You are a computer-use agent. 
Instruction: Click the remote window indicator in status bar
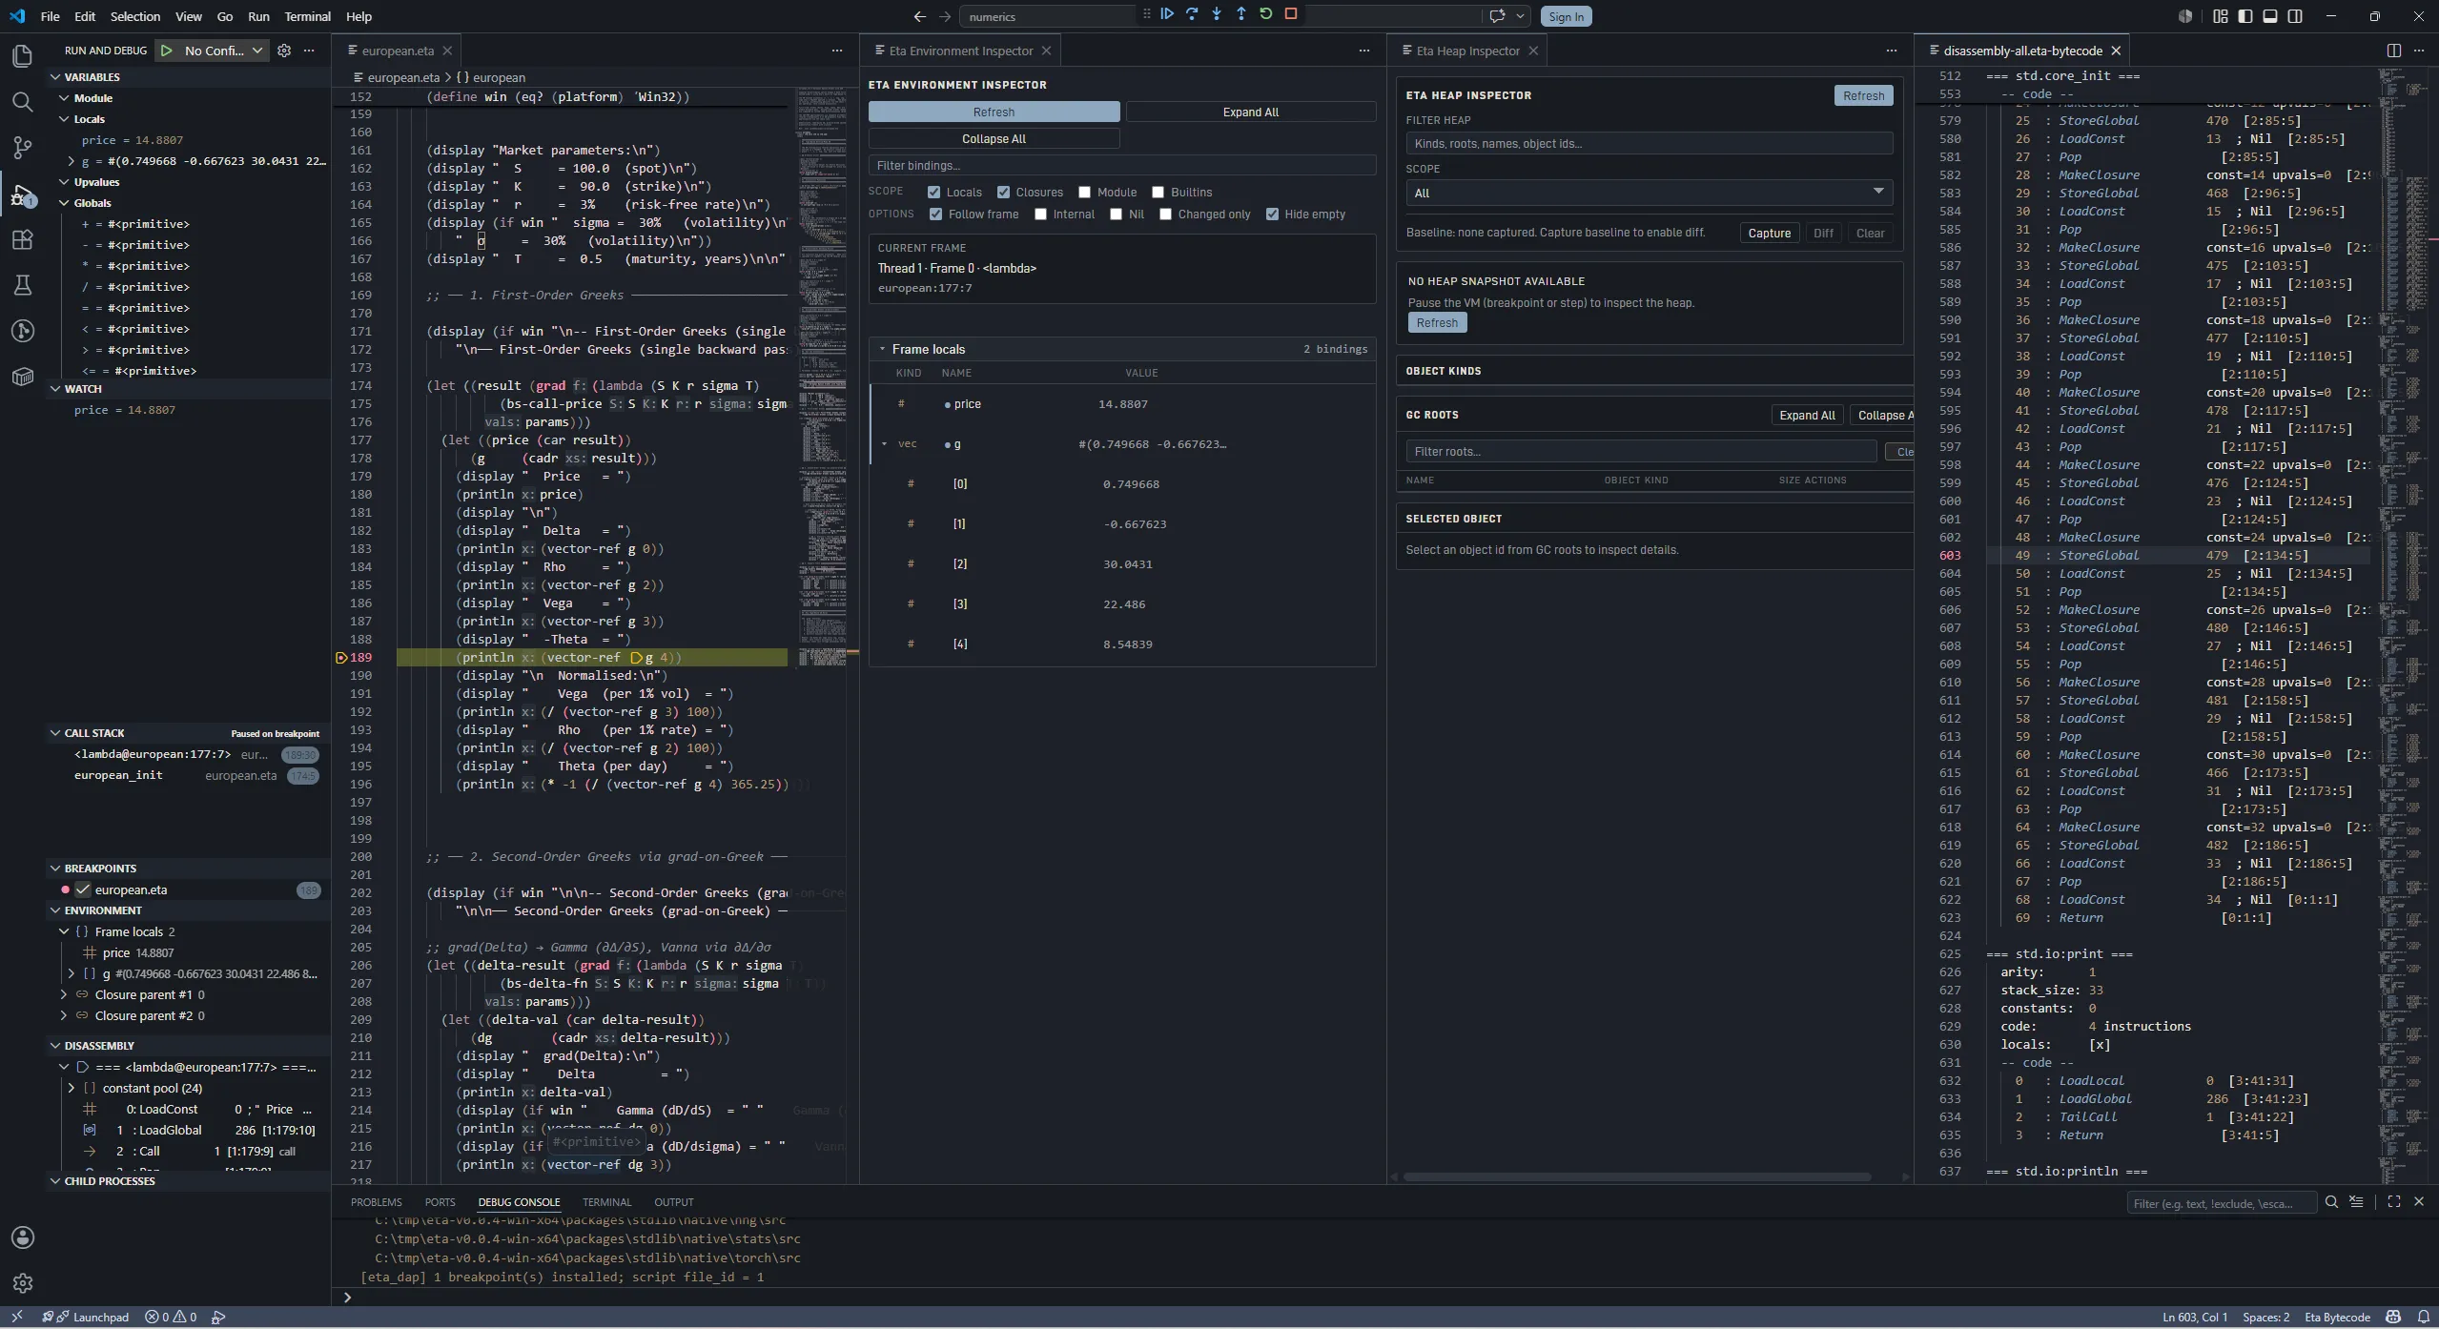pyautogui.click(x=16, y=1317)
